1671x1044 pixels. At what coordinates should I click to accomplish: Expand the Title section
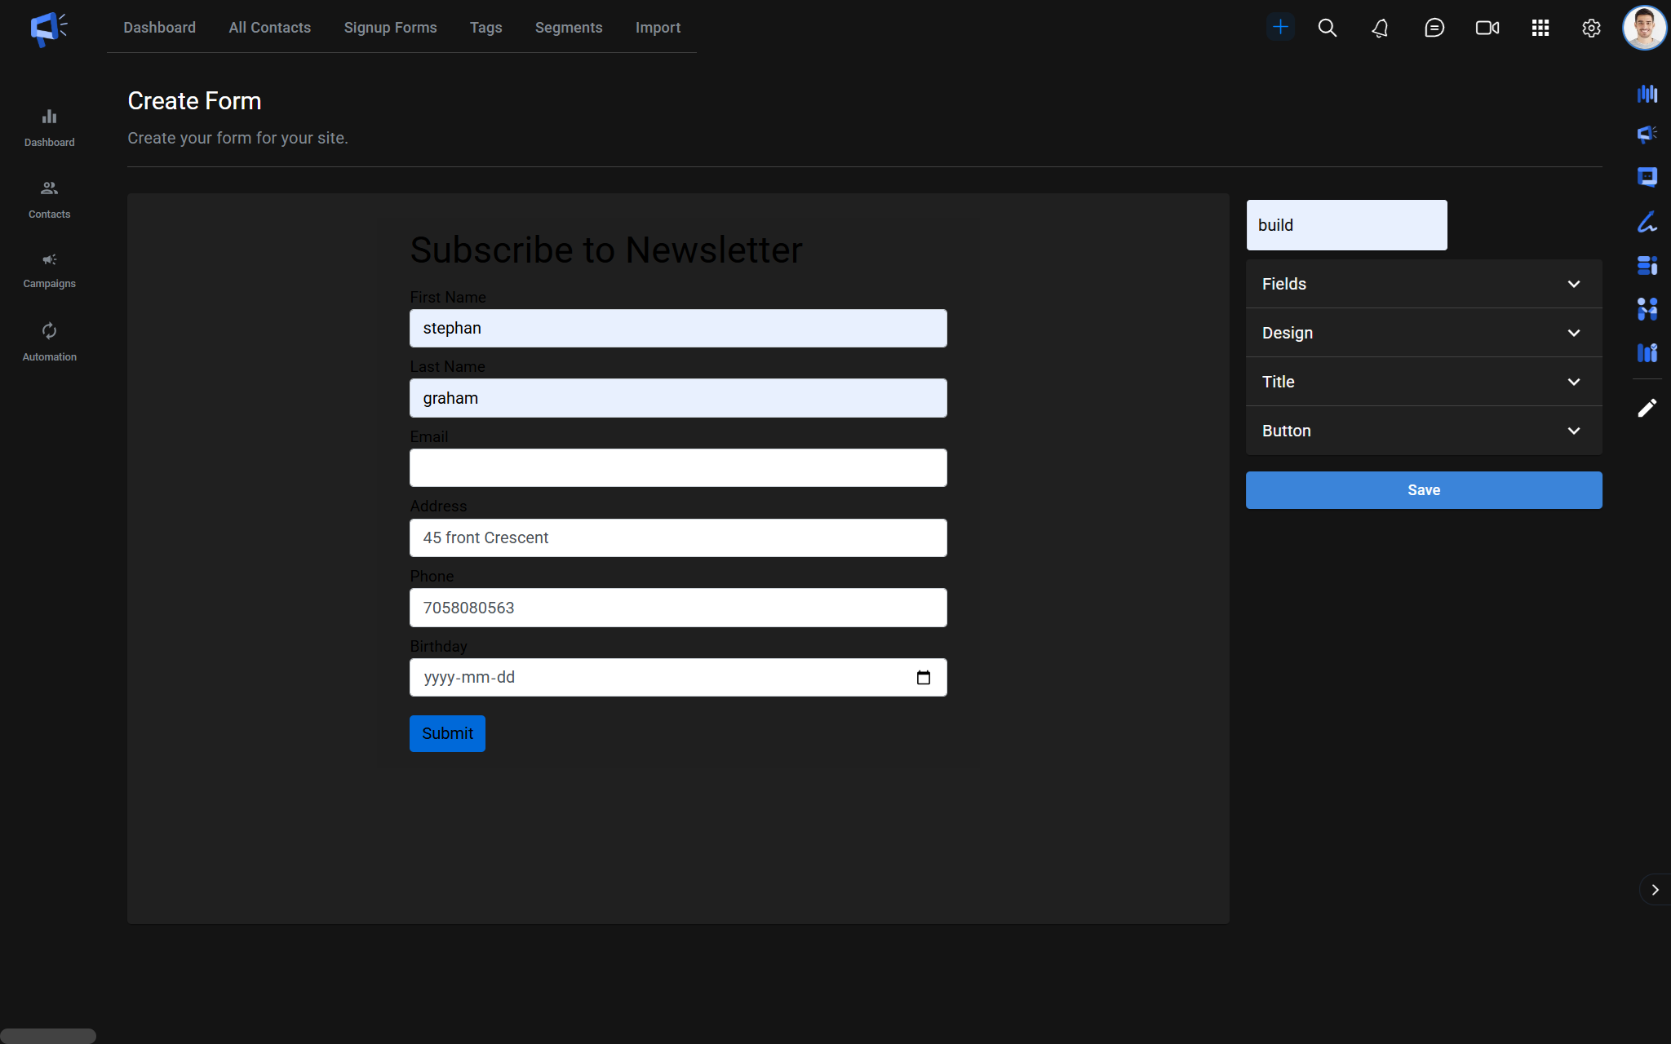(x=1424, y=382)
